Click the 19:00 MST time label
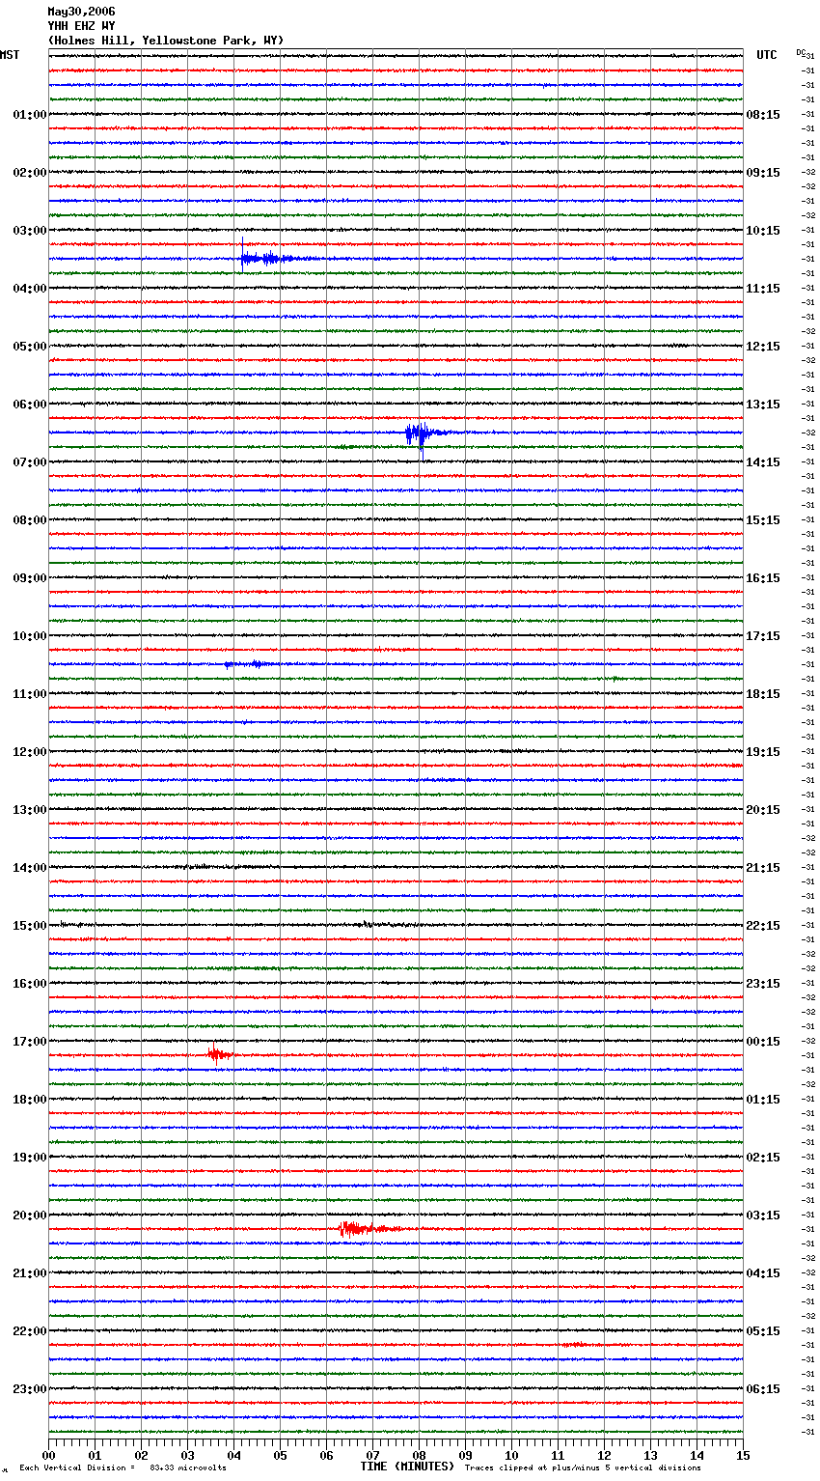The height and width of the screenshot is (1481, 820). click(30, 1158)
